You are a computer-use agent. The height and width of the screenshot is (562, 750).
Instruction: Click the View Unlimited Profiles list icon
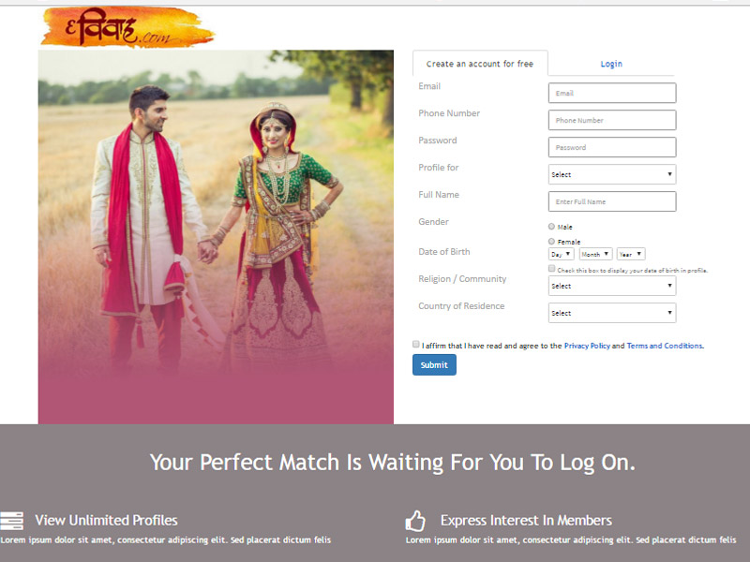12,521
